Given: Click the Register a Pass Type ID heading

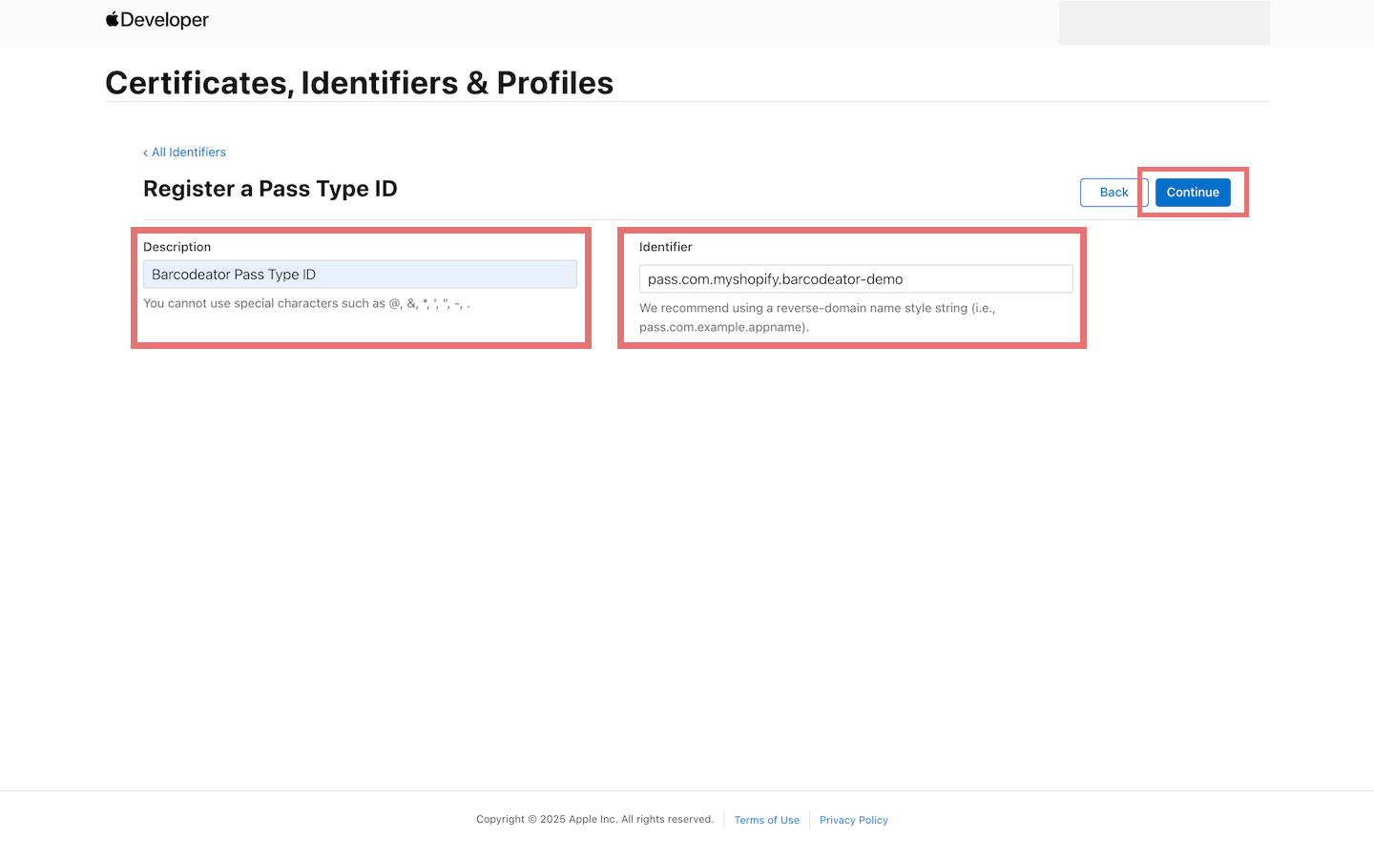Looking at the screenshot, I should click(270, 188).
